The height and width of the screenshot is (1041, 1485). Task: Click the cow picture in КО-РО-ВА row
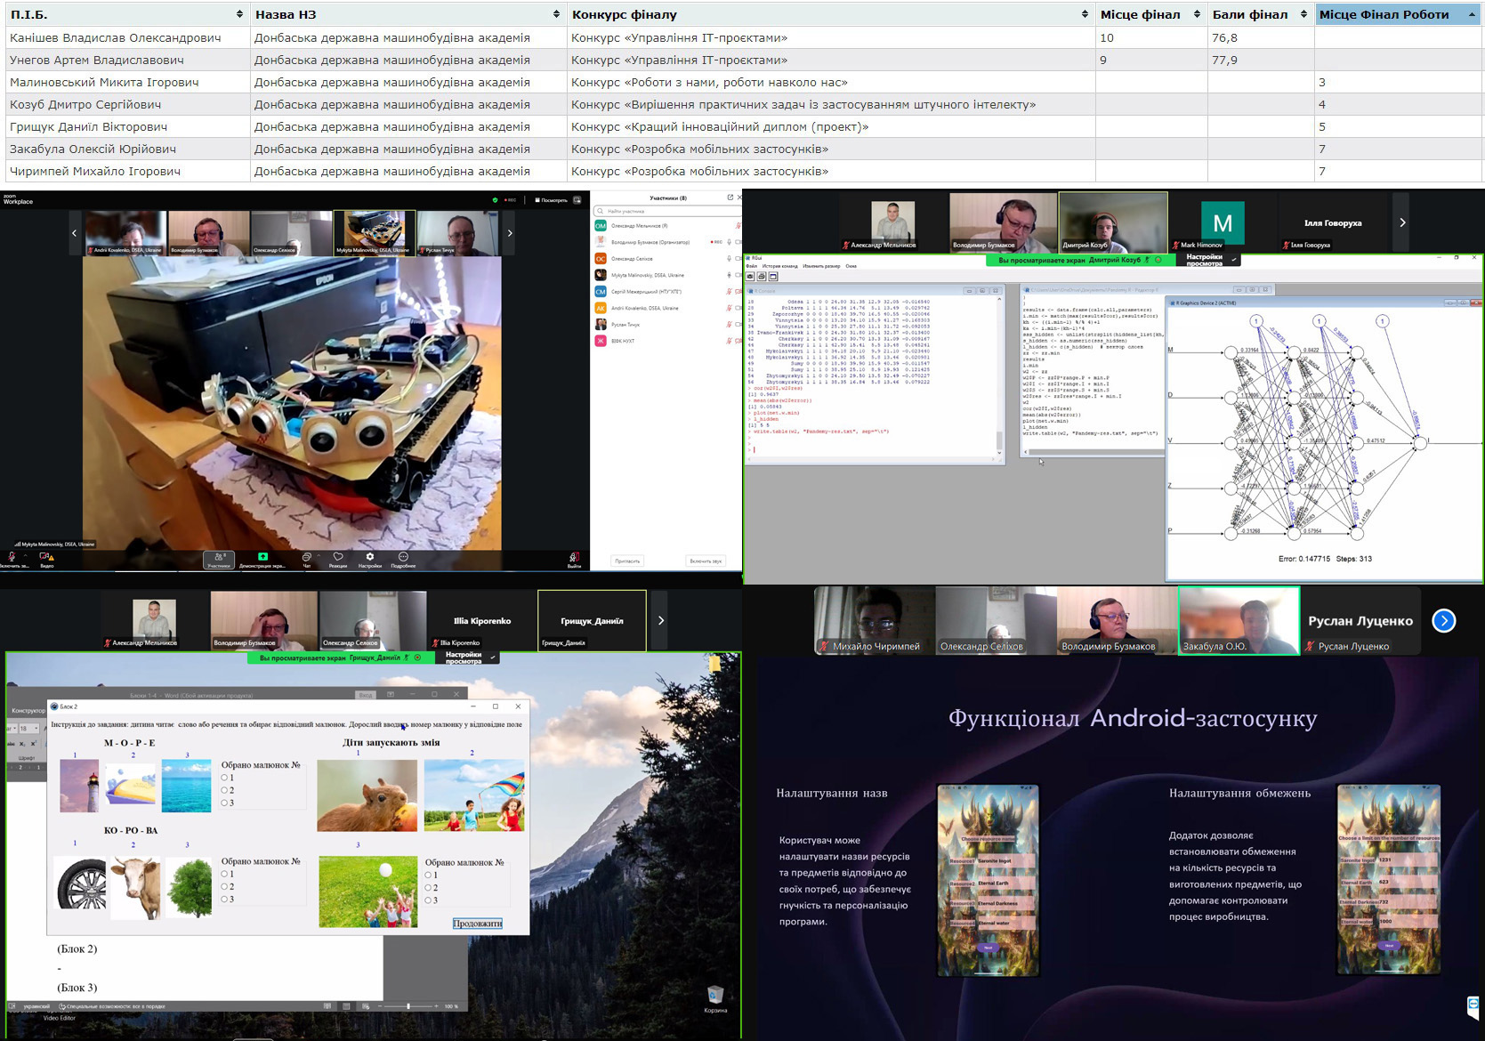pos(136,887)
